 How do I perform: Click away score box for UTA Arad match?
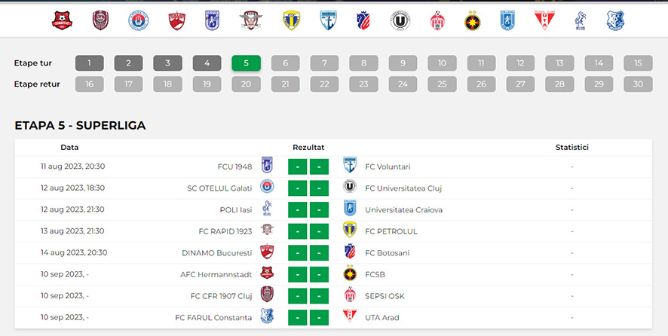[x=319, y=318]
